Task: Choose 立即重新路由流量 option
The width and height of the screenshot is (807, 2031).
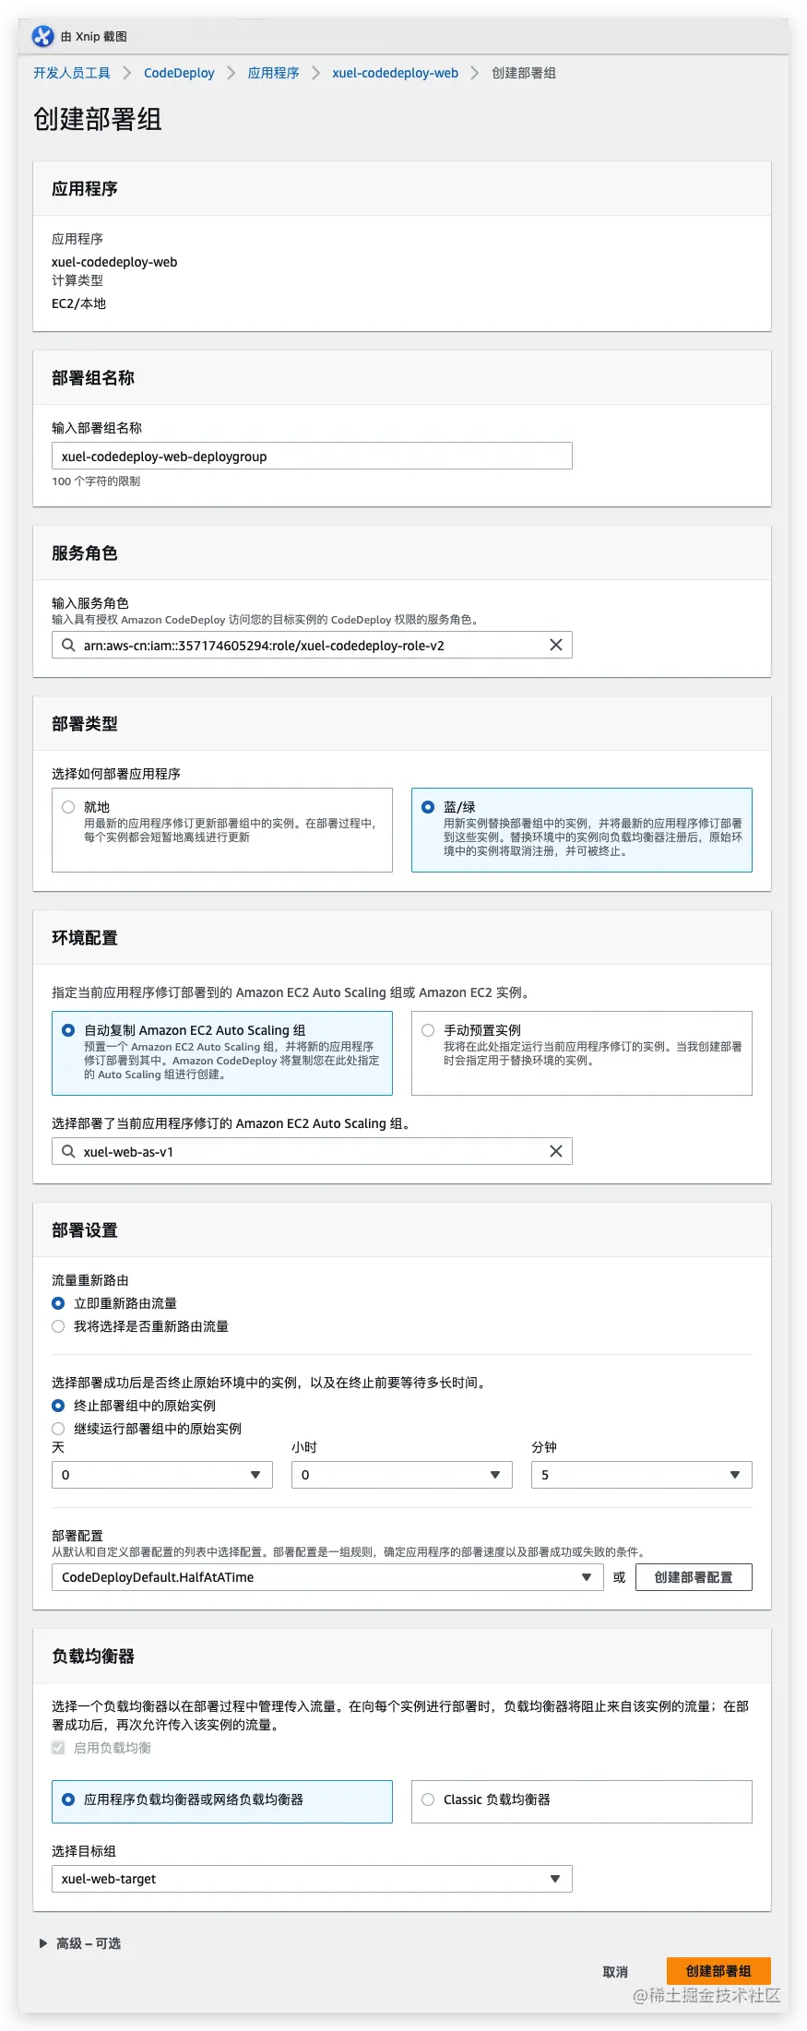Action: 58,1303
